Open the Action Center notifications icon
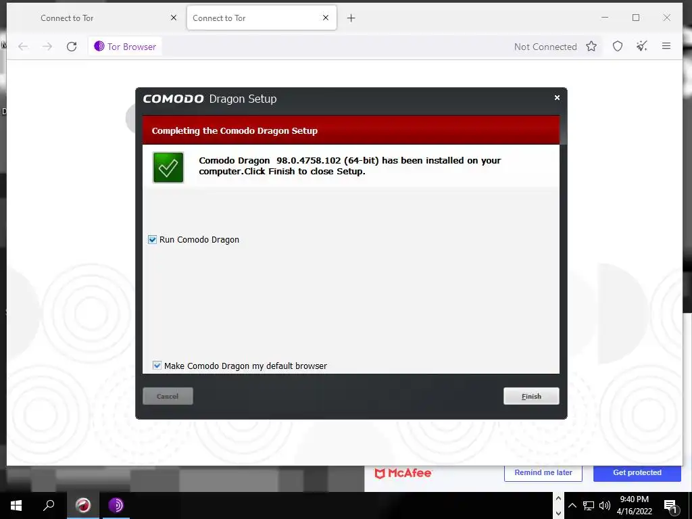Image resolution: width=692 pixels, height=519 pixels. [x=670, y=505]
